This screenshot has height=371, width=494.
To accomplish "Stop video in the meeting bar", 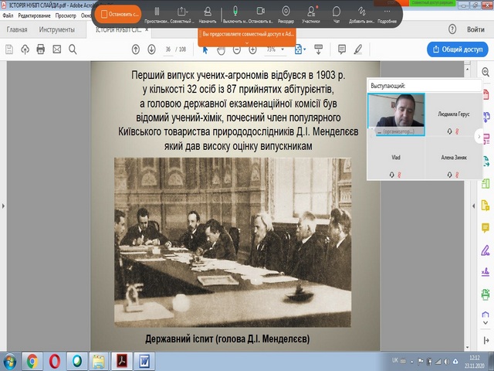I will [x=261, y=14].
